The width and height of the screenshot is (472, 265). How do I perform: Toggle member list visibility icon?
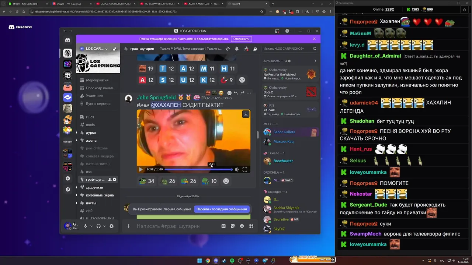tap(255, 49)
